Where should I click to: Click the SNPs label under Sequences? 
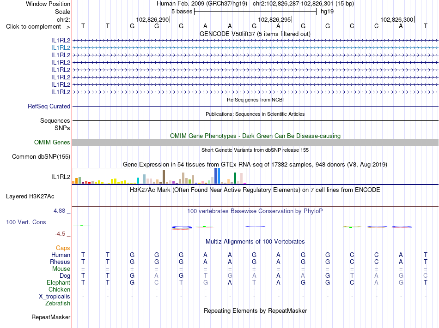tap(62, 128)
